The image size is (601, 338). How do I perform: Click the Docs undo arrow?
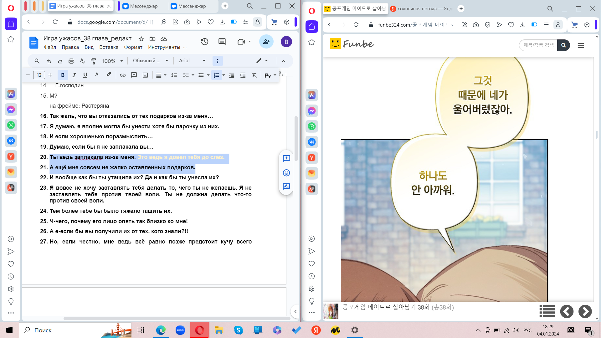[x=49, y=61]
